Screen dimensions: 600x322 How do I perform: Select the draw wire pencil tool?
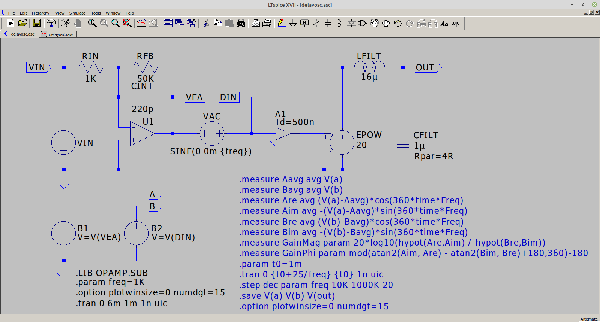point(282,23)
